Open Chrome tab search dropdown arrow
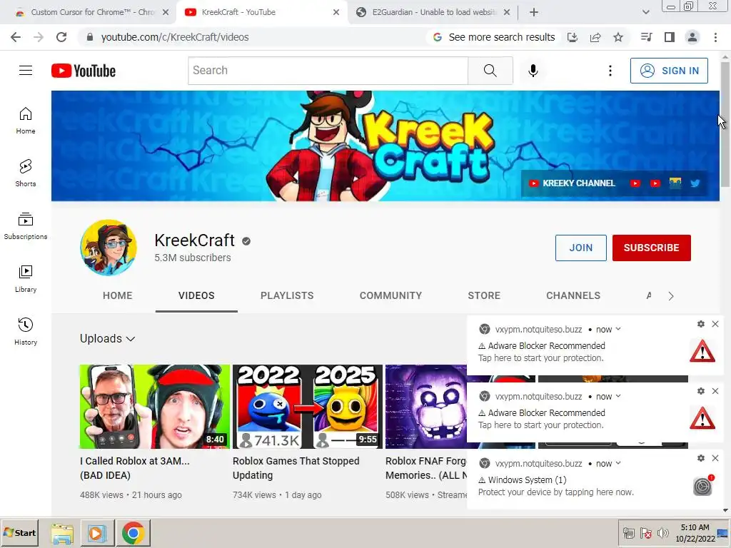731x548 pixels. 645,12
